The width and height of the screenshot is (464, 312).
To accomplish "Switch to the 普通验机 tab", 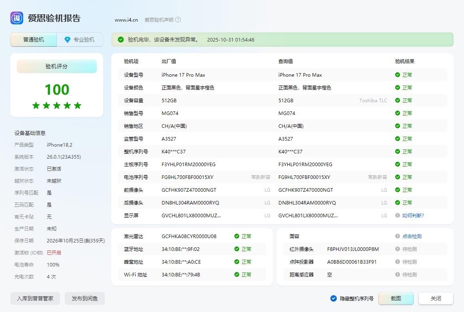I will click(x=34, y=40).
